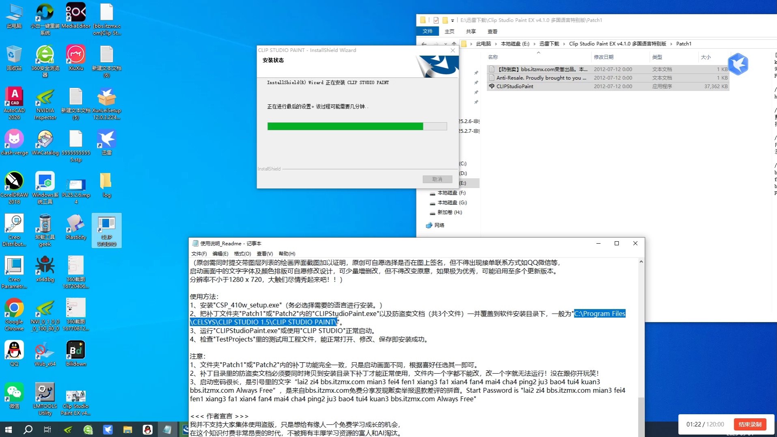The width and height of the screenshot is (777, 437).
Task: Select 新加卷 (H:) in navigation pane
Action: tap(449, 212)
